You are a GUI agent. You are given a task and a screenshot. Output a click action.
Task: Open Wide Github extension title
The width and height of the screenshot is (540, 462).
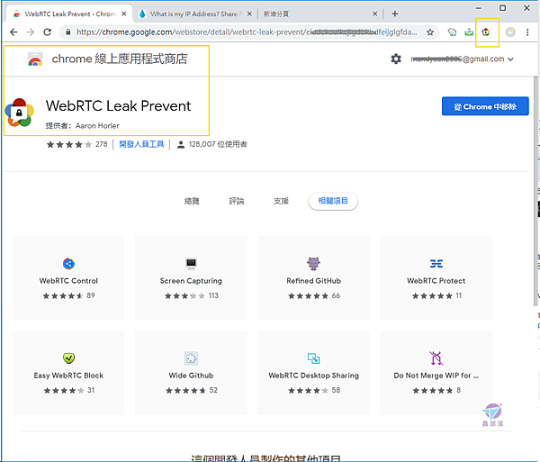pyautogui.click(x=191, y=376)
